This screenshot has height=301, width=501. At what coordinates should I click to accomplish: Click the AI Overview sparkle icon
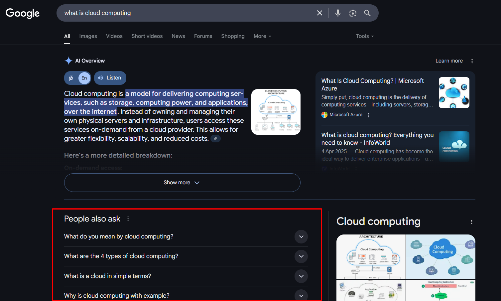pos(68,61)
